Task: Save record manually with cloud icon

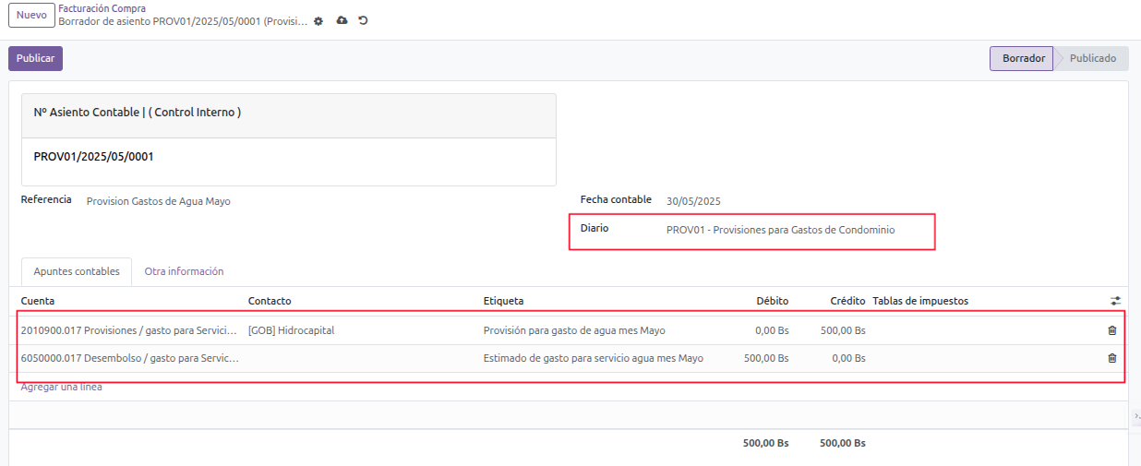Action: 342,20
